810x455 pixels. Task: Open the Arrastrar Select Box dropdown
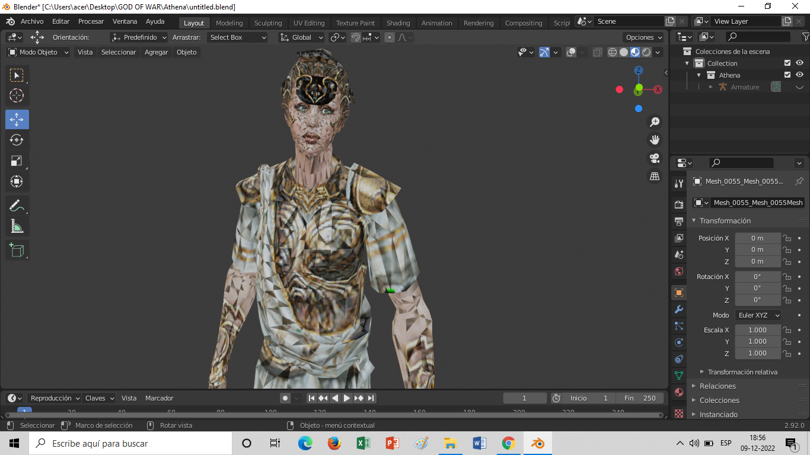click(237, 37)
